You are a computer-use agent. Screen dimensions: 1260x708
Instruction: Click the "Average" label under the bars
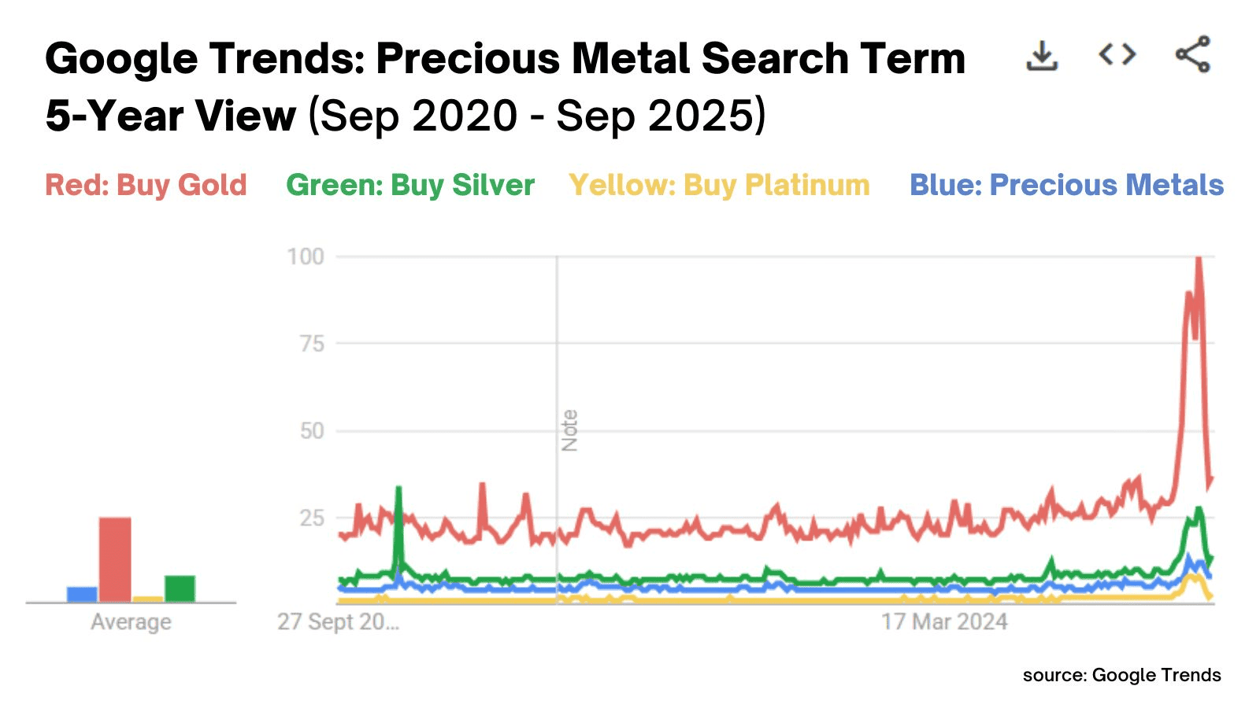131,621
